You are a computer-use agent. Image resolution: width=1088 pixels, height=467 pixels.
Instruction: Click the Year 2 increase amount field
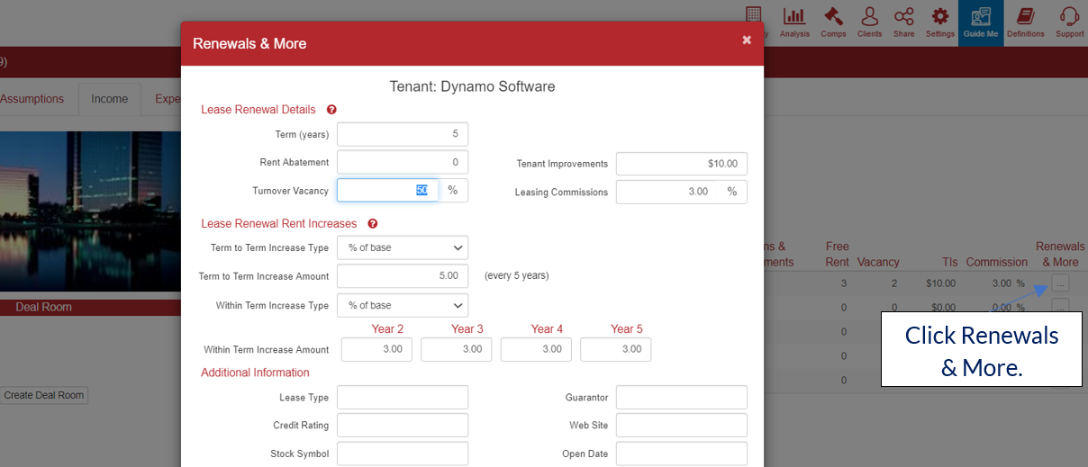(x=376, y=349)
